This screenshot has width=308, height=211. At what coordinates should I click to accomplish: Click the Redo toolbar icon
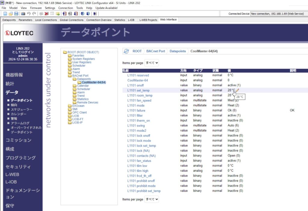(x=34, y=14)
